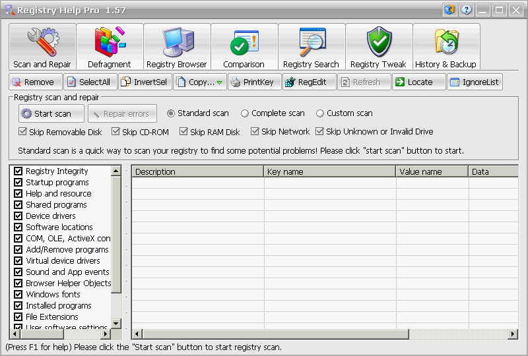Click the Value name column header

coord(432,171)
